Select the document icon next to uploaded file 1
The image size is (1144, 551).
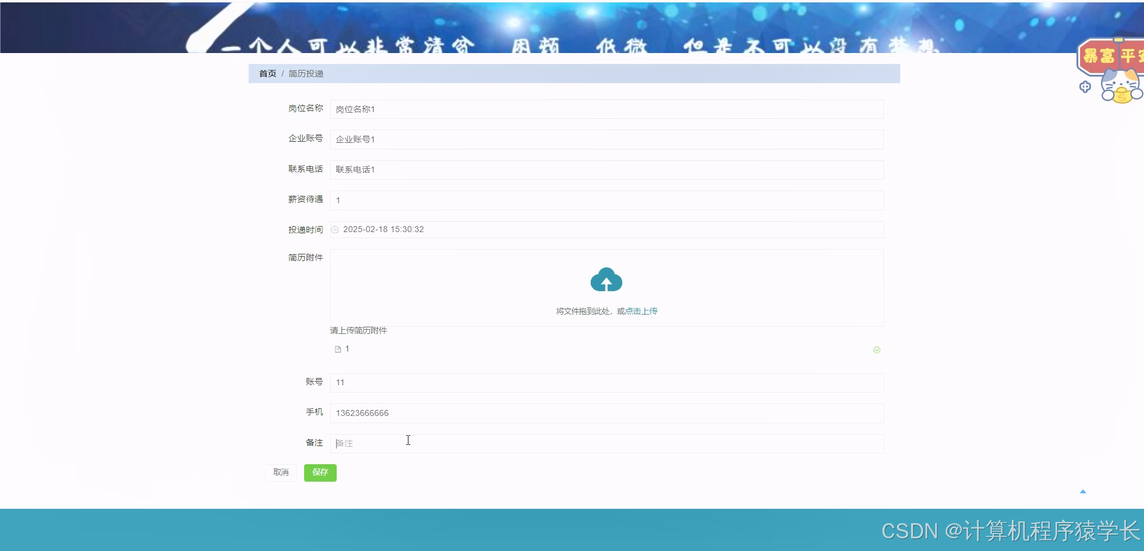tap(337, 348)
